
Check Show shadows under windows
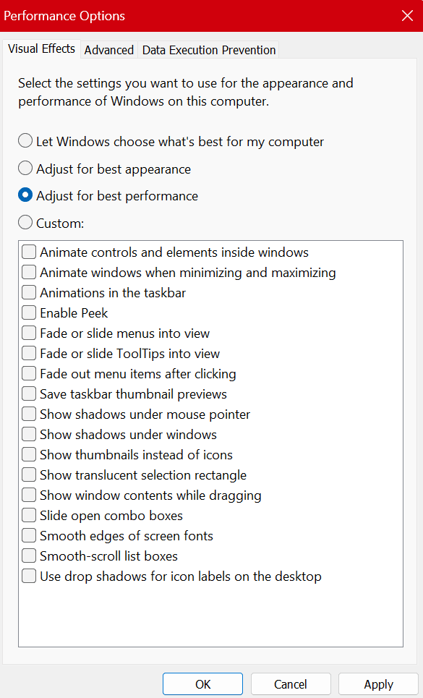28,434
